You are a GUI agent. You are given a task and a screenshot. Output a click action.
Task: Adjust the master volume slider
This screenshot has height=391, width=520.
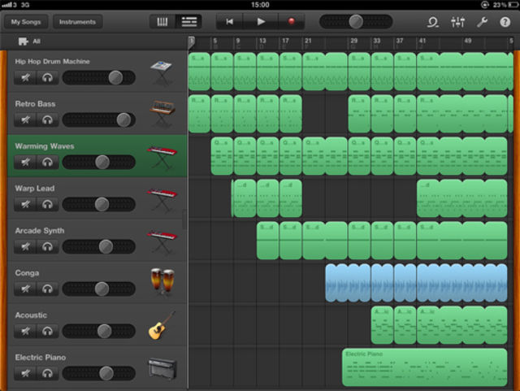[x=356, y=22]
